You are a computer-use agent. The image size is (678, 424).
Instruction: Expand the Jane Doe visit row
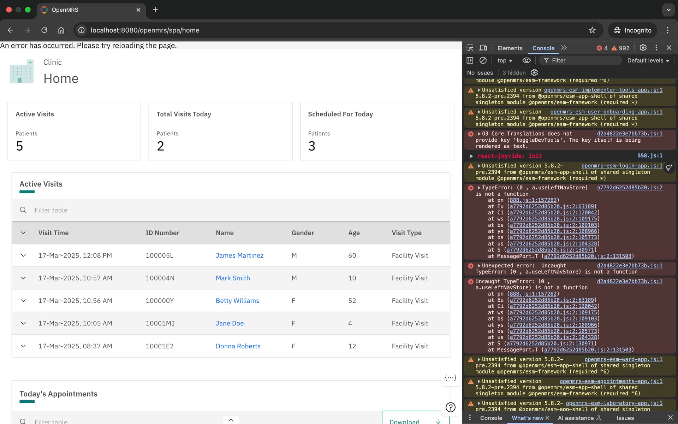(x=23, y=323)
